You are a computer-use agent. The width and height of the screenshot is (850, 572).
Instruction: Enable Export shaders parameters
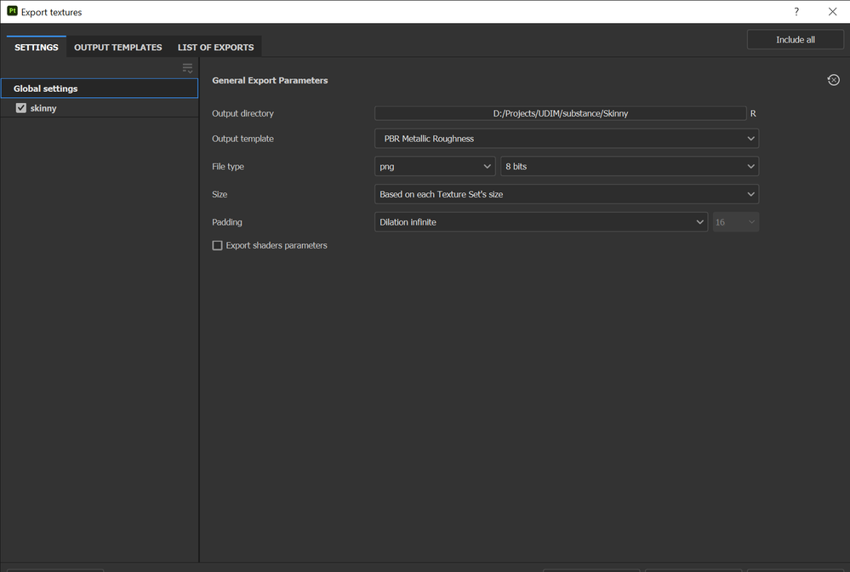217,245
